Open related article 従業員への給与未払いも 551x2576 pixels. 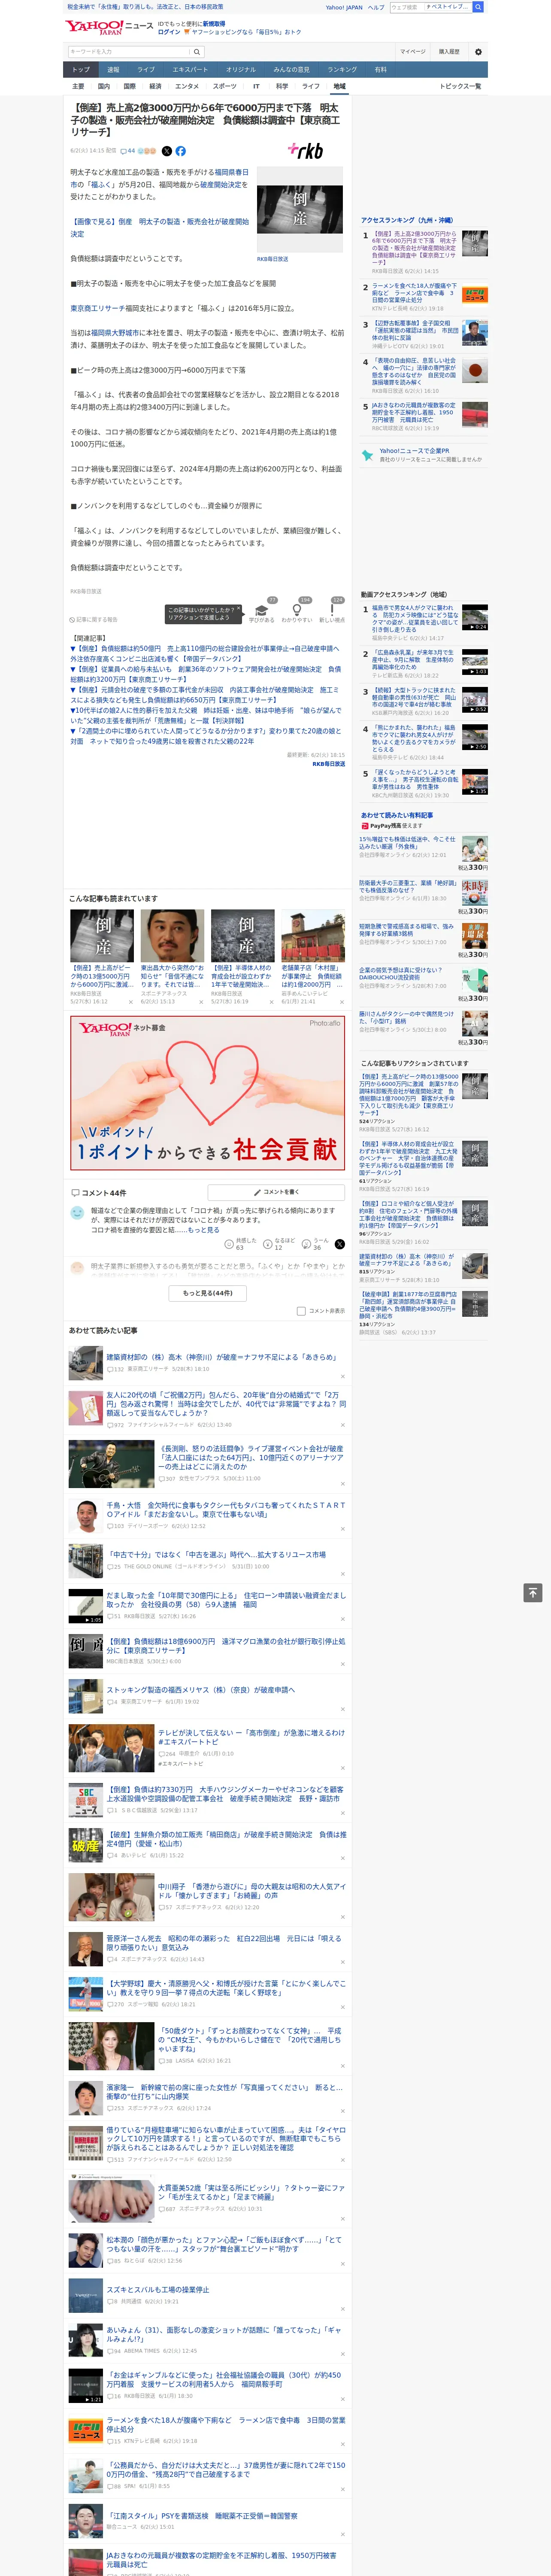click(205, 674)
